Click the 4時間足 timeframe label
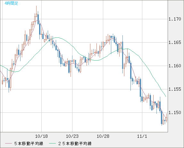This screenshot has height=148, width=184. click(12, 3)
